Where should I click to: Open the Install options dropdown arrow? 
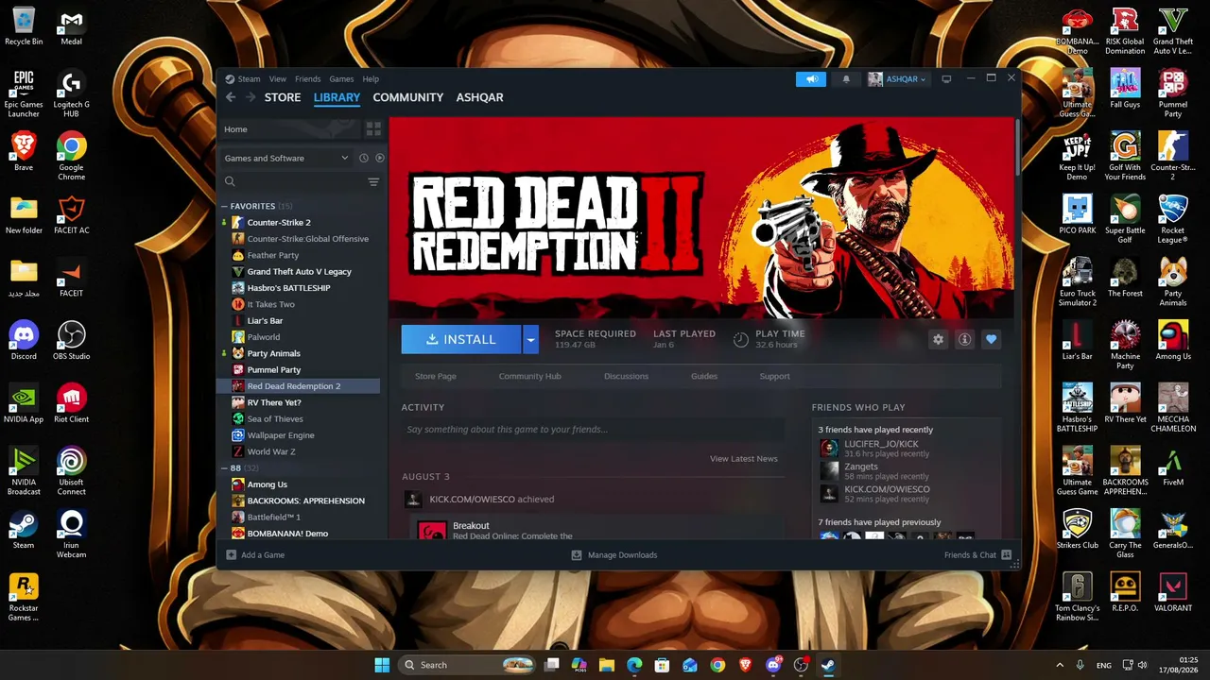pos(530,339)
